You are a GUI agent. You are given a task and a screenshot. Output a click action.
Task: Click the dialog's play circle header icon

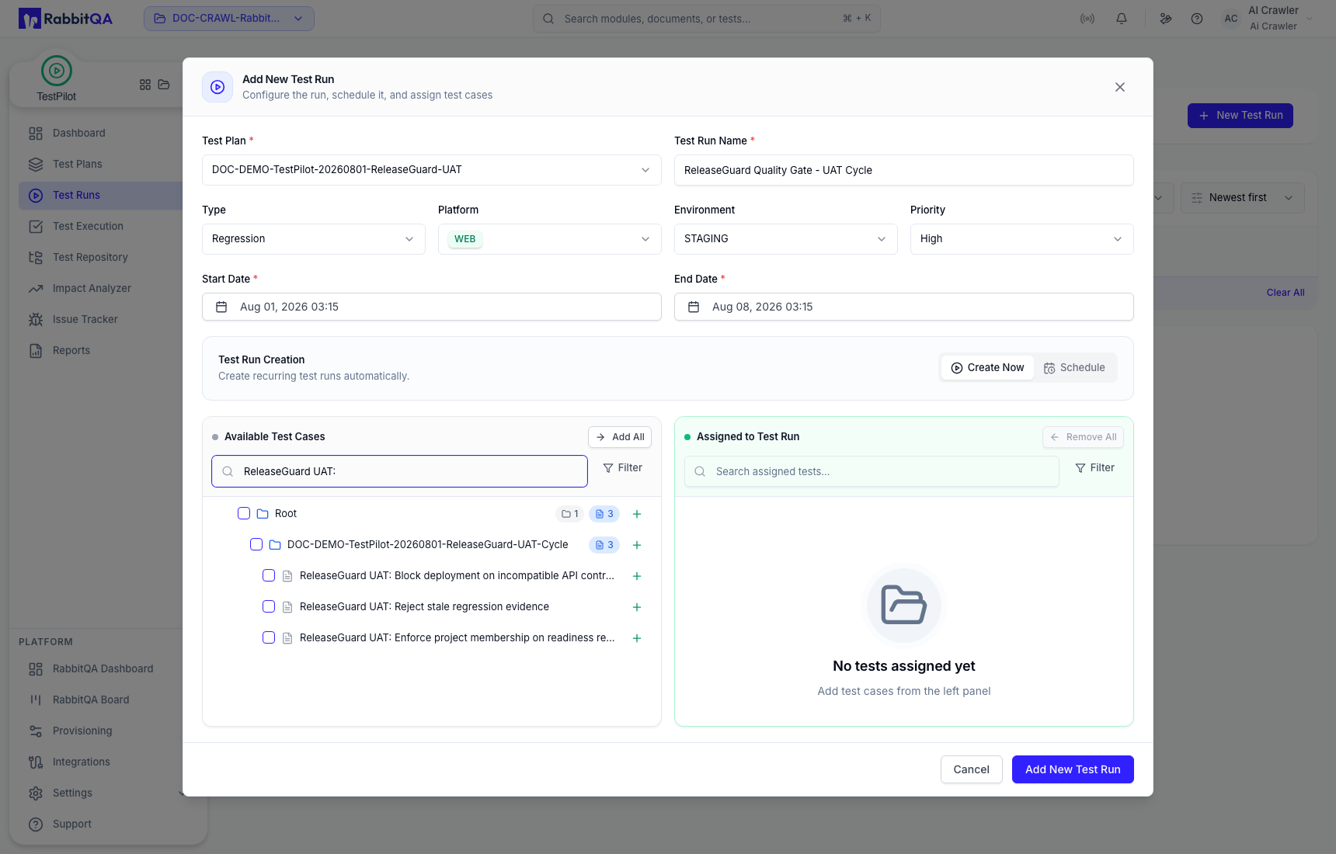[x=217, y=87]
